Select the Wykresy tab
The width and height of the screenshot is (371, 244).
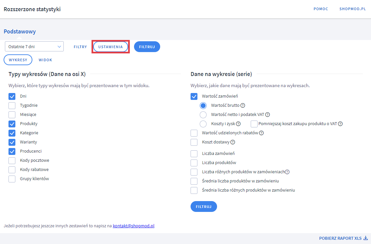(18, 60)
